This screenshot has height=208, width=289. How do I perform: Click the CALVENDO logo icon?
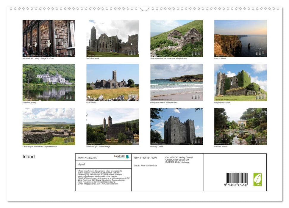click(120, 156)
